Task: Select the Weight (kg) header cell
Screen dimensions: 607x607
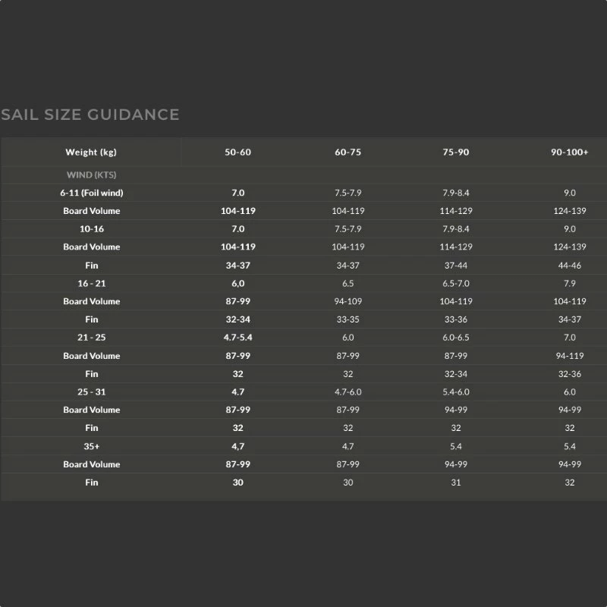Action: click(x=91, y=153)
